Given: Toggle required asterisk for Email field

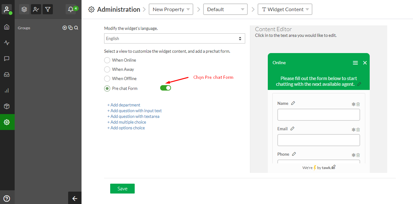Looking at the screenshot, I should point(353,130).
